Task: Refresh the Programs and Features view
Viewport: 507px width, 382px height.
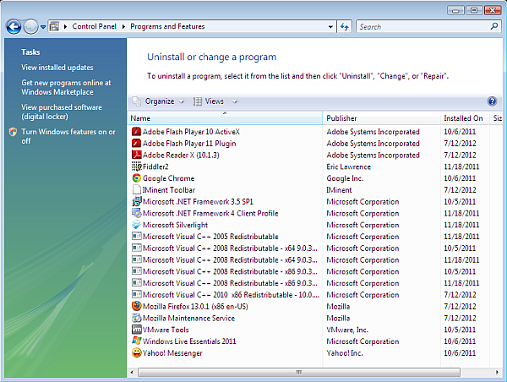Action: (x=344, y=27)
